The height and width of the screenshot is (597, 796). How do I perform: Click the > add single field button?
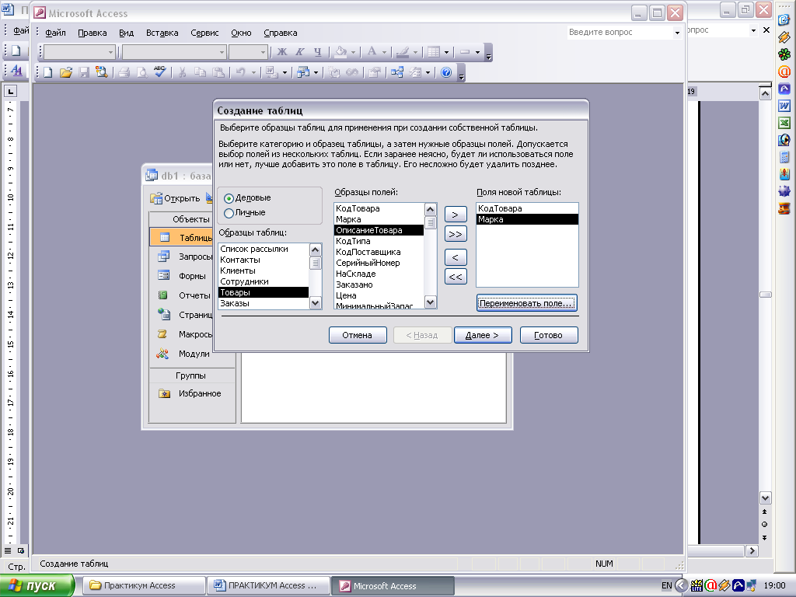tap(456, 215)
